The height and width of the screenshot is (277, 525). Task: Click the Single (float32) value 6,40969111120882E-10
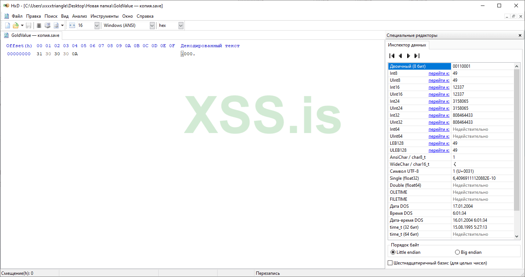pyautogui.click(x=474, y=178)
